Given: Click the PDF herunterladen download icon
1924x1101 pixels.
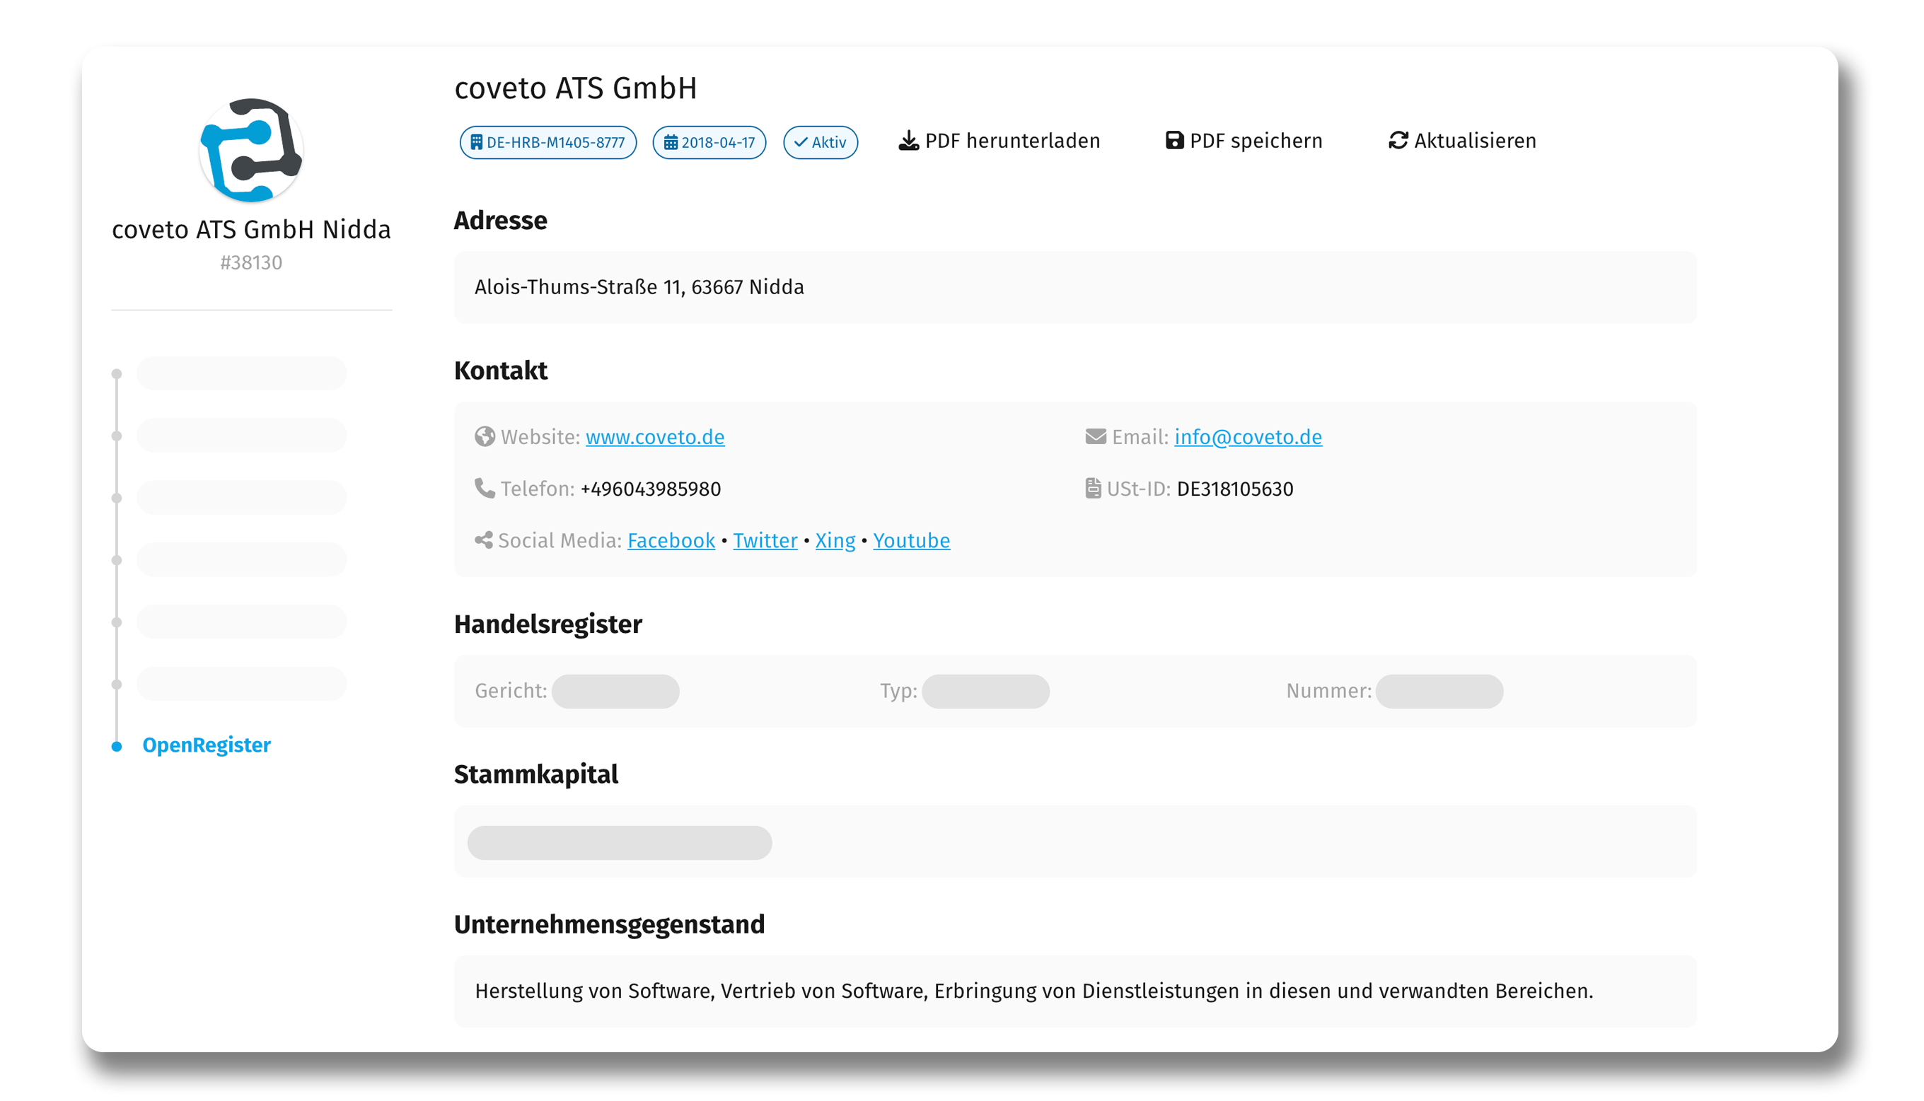Looking at the screenshot, I should click(908, 141).
